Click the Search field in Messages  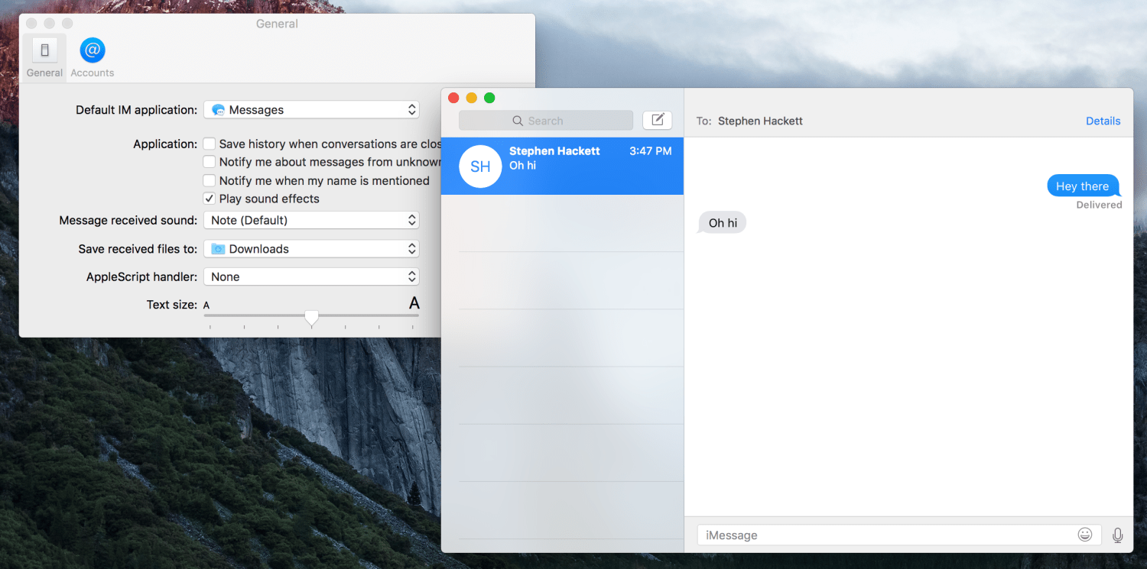pyautogui.click(x=546, y=121)
